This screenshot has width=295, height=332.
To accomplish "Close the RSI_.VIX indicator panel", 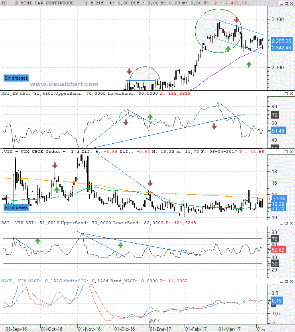I will [x=291, y=223].
